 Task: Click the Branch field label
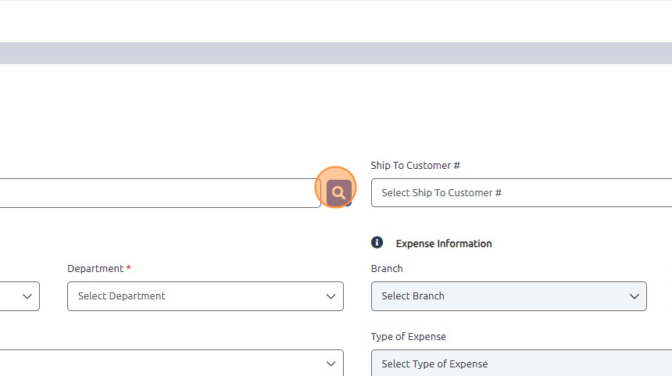387,269
